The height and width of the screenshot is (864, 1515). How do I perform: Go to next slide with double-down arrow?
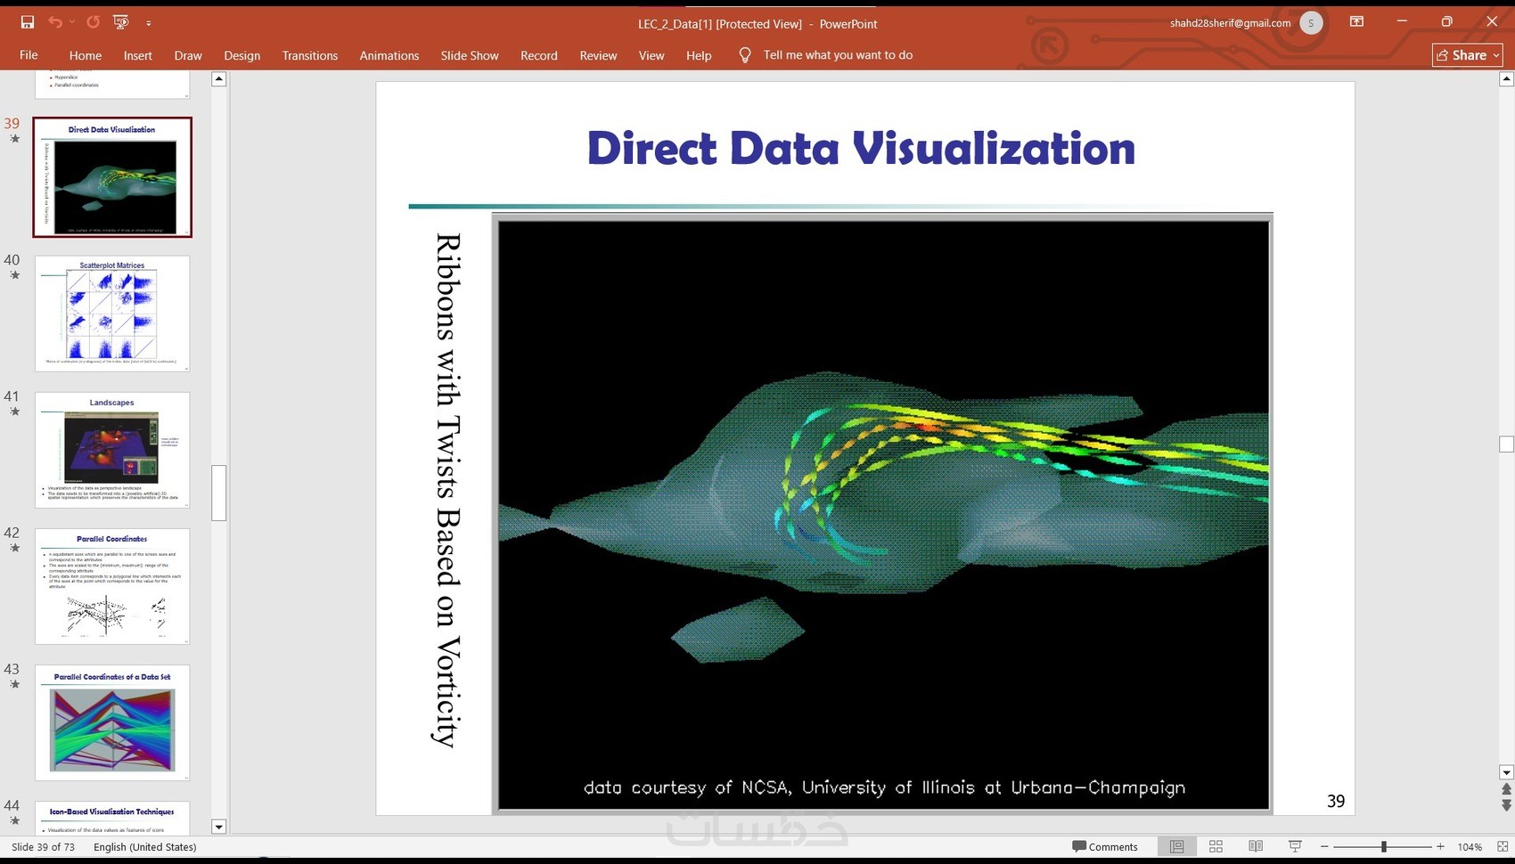click(1506, 805)
